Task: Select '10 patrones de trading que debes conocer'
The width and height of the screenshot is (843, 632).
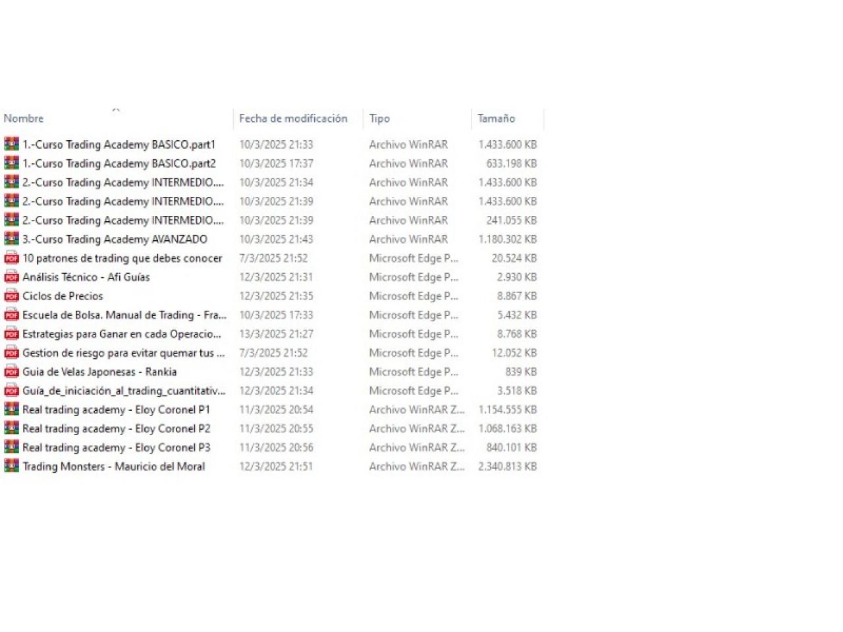Action: 122,258
